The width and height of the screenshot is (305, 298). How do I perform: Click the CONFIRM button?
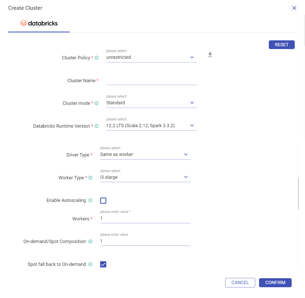click(275, 283)
